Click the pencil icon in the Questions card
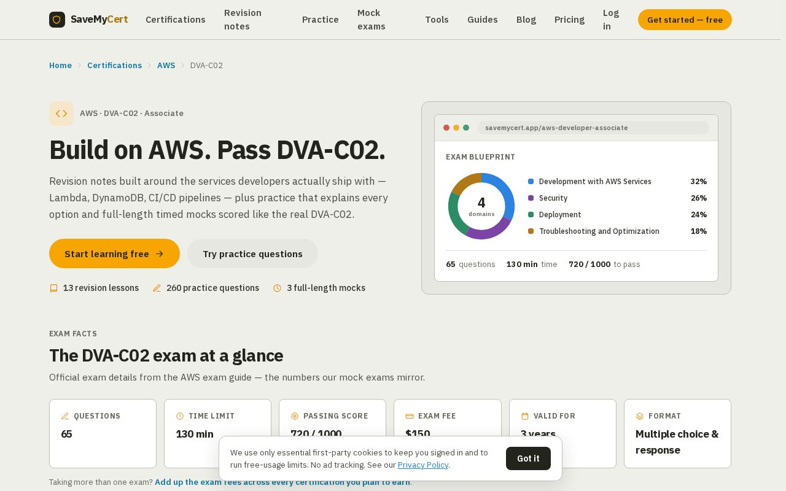786x491 pixels. 65,416
